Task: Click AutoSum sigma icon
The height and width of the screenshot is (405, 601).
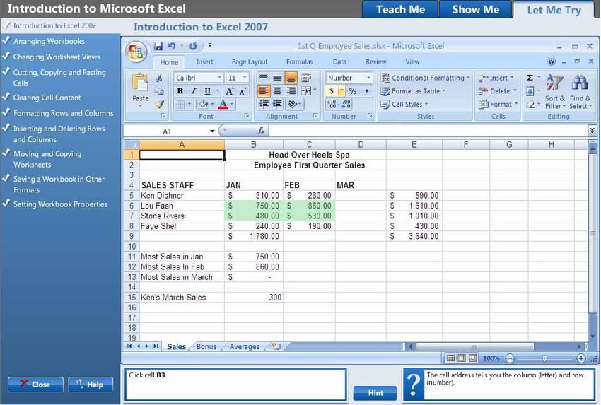Action: pos(530,78)
